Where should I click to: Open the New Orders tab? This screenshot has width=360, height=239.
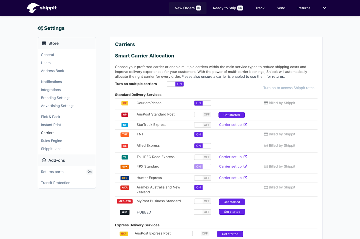[188, 8]
